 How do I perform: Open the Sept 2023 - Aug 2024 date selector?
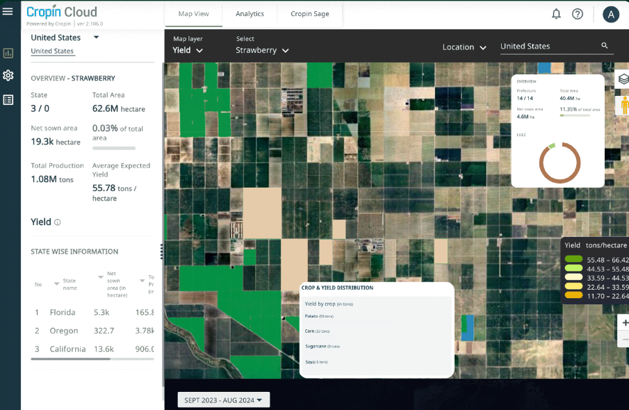pos(223,400)
